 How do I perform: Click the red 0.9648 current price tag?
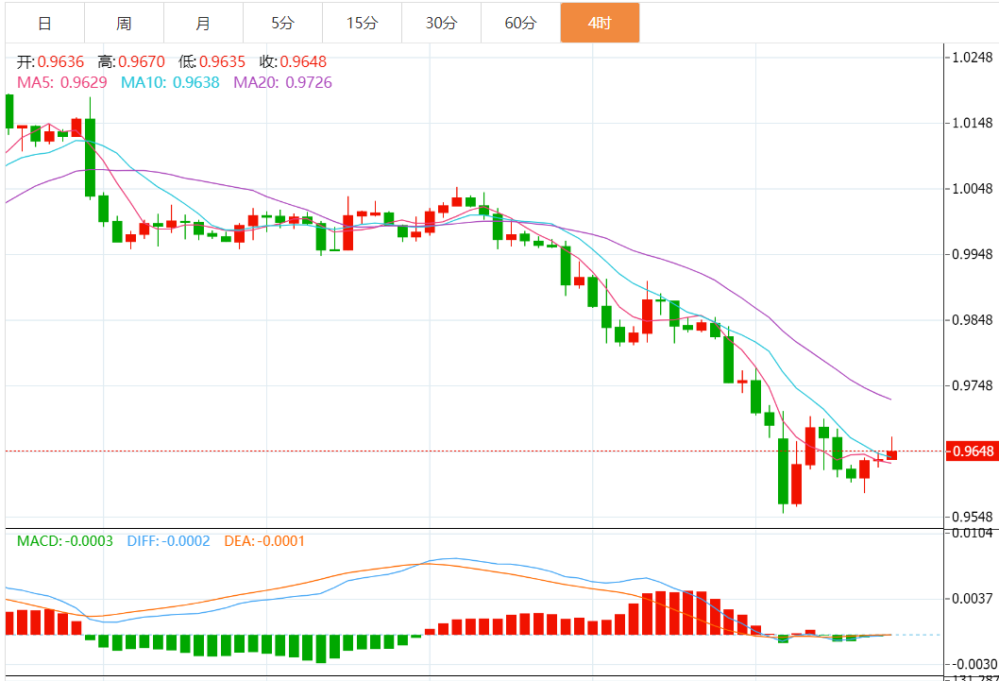pos(972,451)
